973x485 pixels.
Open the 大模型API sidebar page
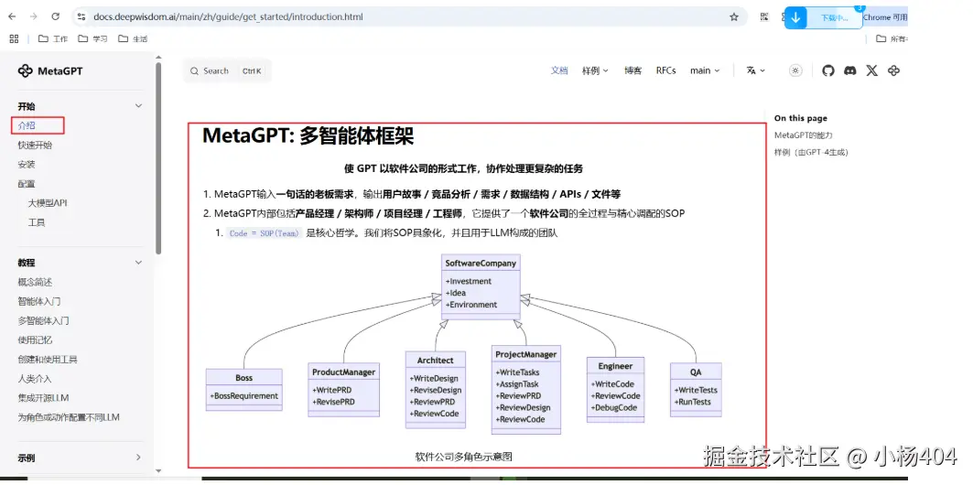coord(48,203)
